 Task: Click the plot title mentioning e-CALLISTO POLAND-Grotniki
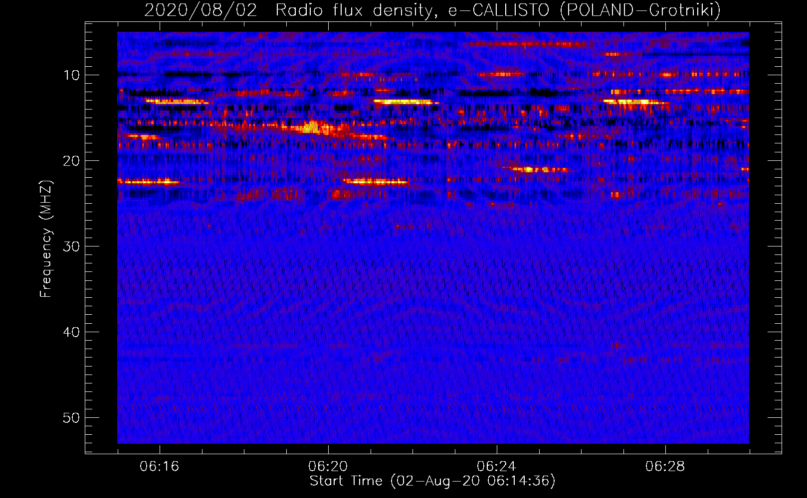point(432,10)
